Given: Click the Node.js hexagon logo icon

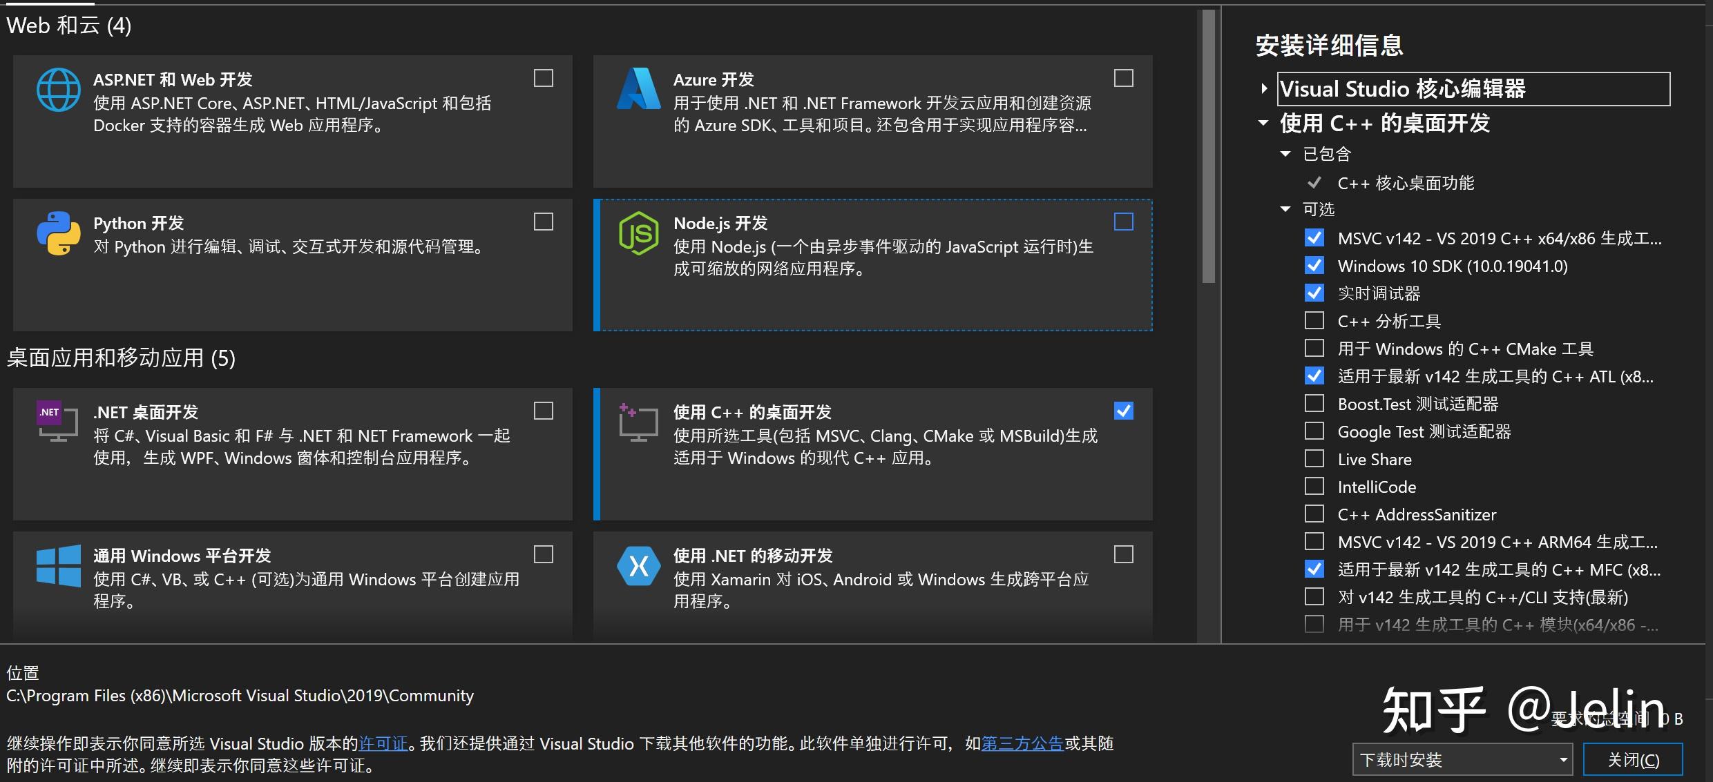Looking at the screenshot, I should 639,233.
